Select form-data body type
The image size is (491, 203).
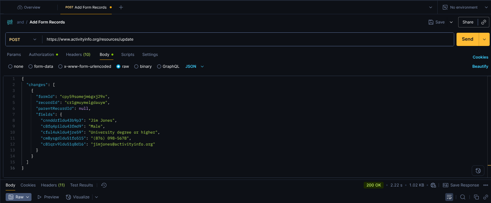[x=41, y=66]
